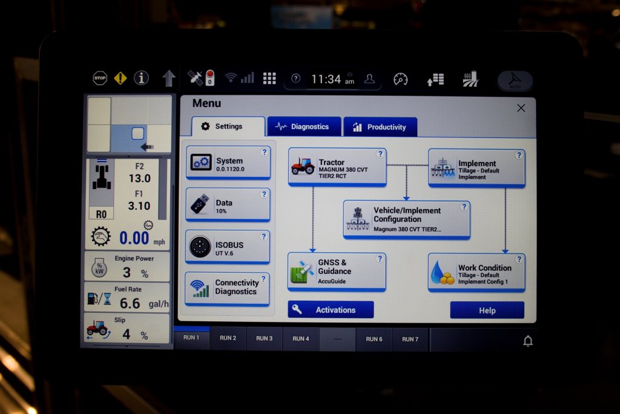
Task: Show help for the Implement card
Action: click(519, 155)
